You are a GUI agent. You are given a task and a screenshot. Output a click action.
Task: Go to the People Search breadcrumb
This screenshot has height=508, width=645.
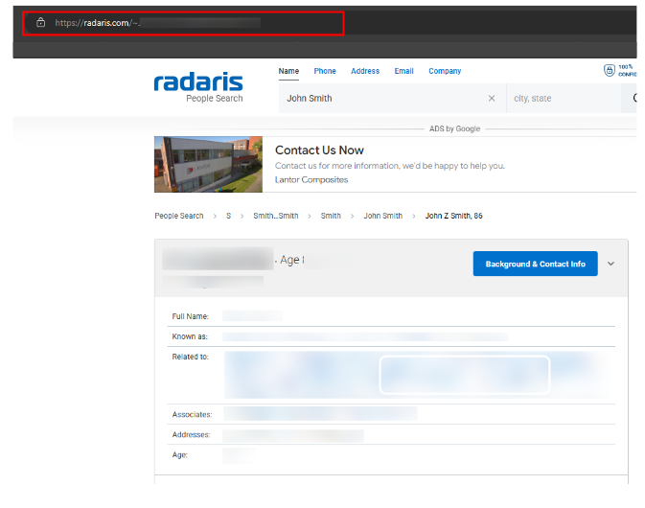179,216
